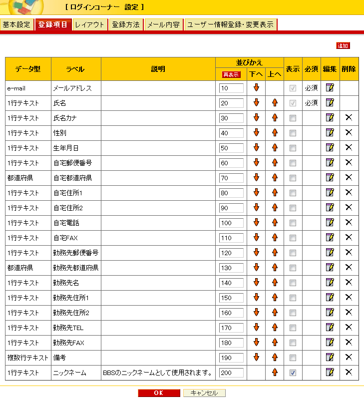This screenshot has height=400, width=364.
Task: Delete the 備考 row
Action: pyautogui.click(x=349, y=357)
